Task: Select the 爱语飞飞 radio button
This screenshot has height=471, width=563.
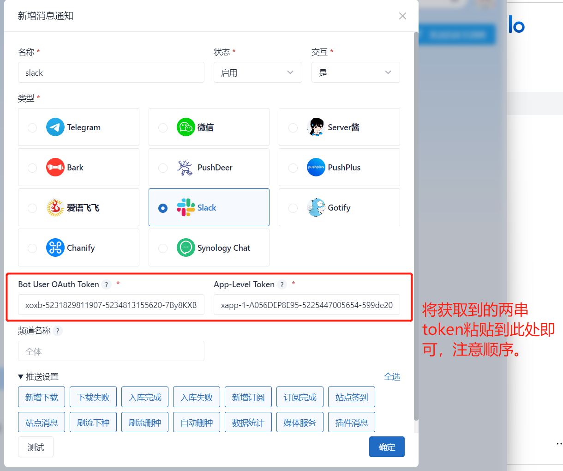Action: coord(32,208)
